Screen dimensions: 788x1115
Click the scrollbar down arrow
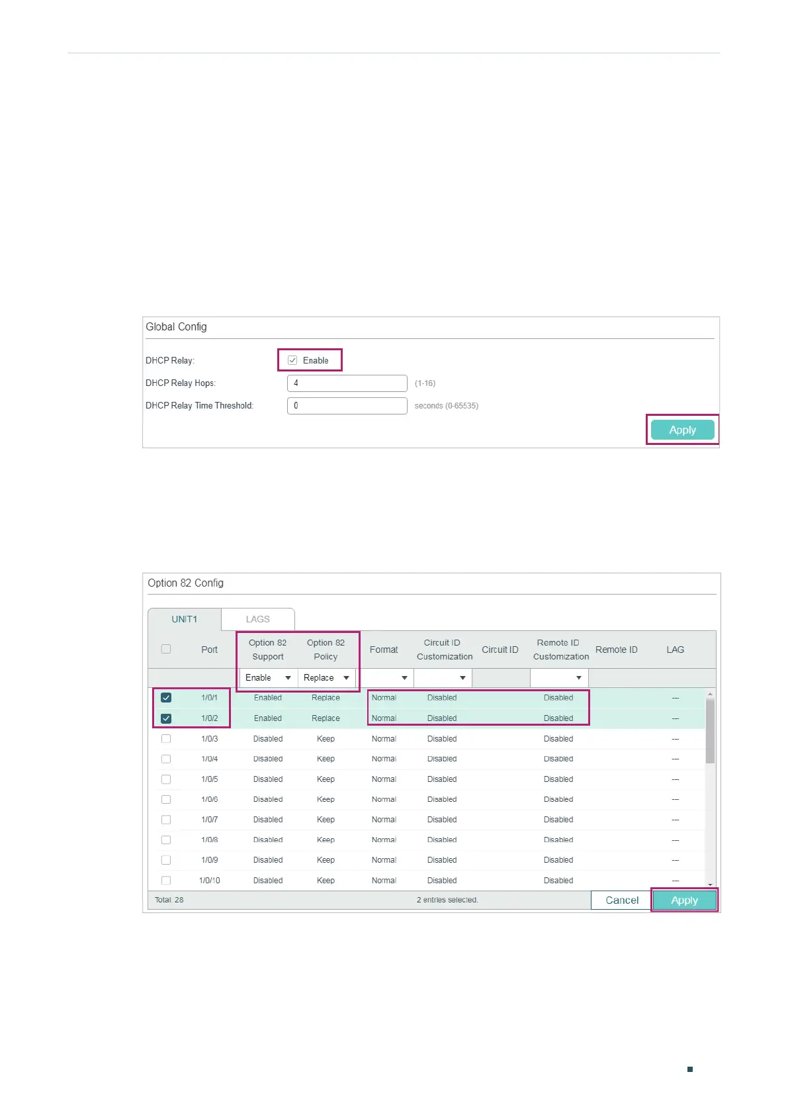pos(710,885)
